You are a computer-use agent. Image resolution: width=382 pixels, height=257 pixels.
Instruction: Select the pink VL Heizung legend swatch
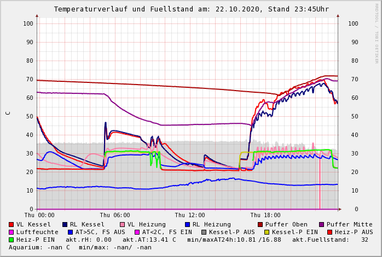click(x=123, y=224)
